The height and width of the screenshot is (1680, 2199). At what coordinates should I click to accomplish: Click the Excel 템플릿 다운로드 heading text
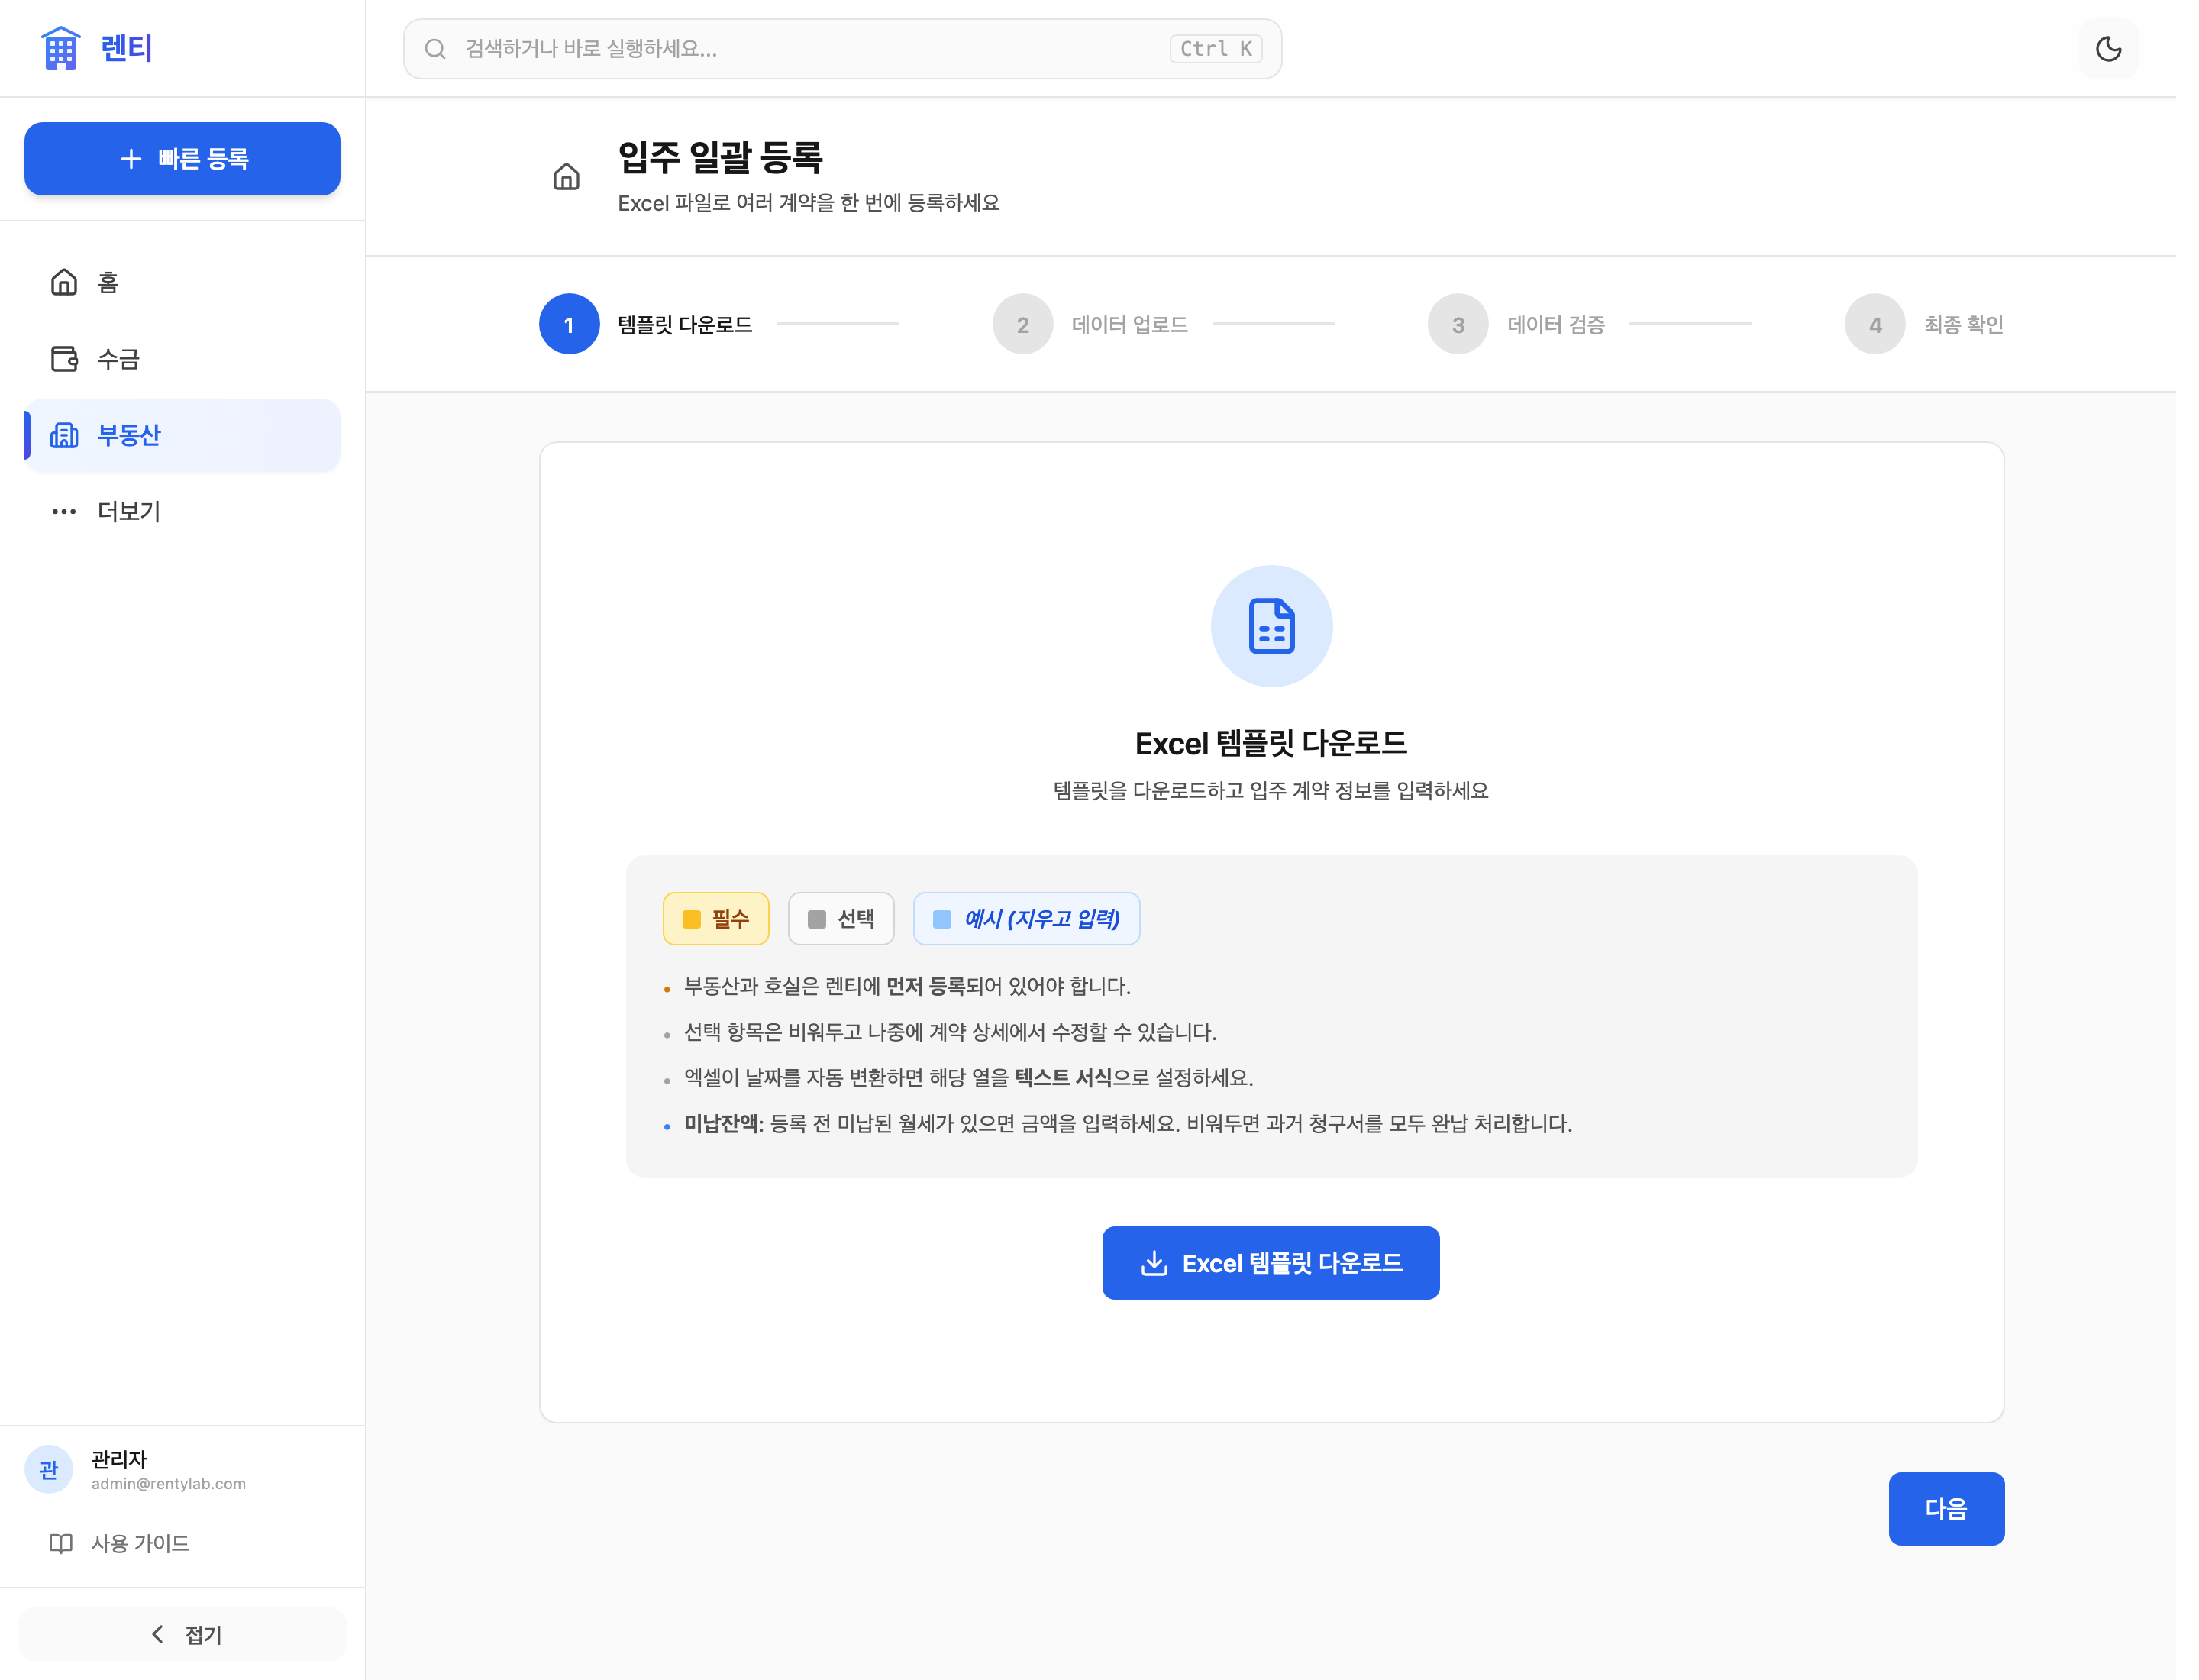click(1271, 743)
